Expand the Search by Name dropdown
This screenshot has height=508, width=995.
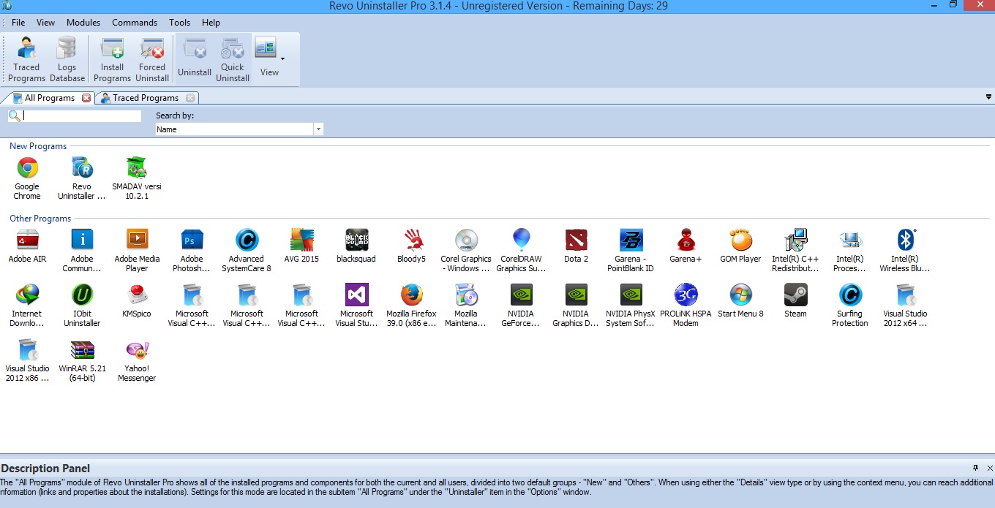pos(318,129)
